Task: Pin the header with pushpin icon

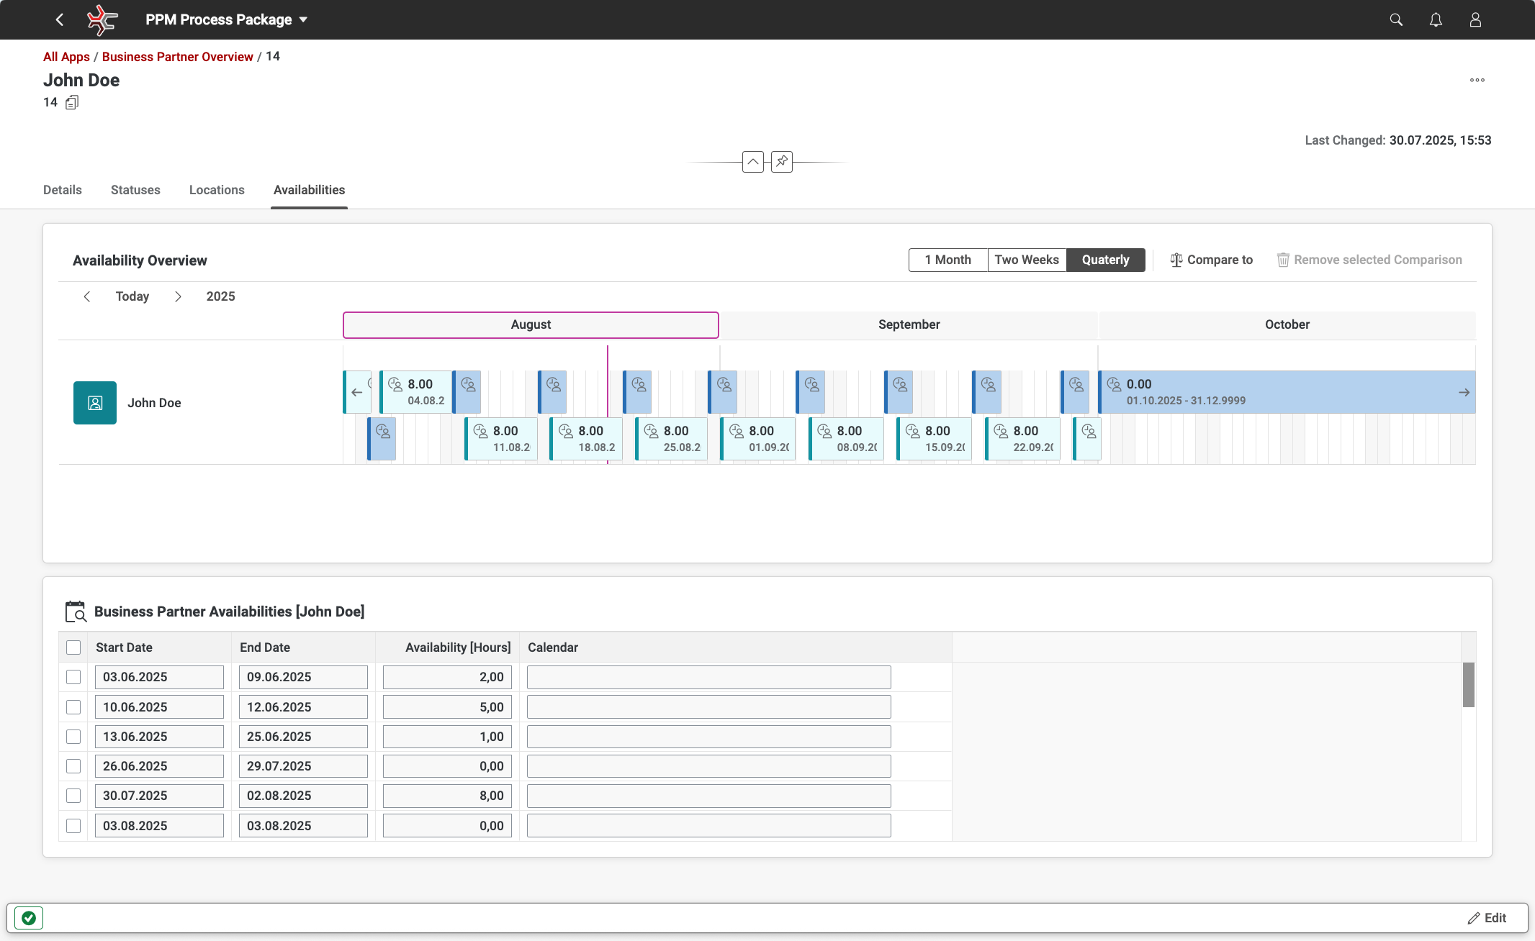Action: [781, 162]
